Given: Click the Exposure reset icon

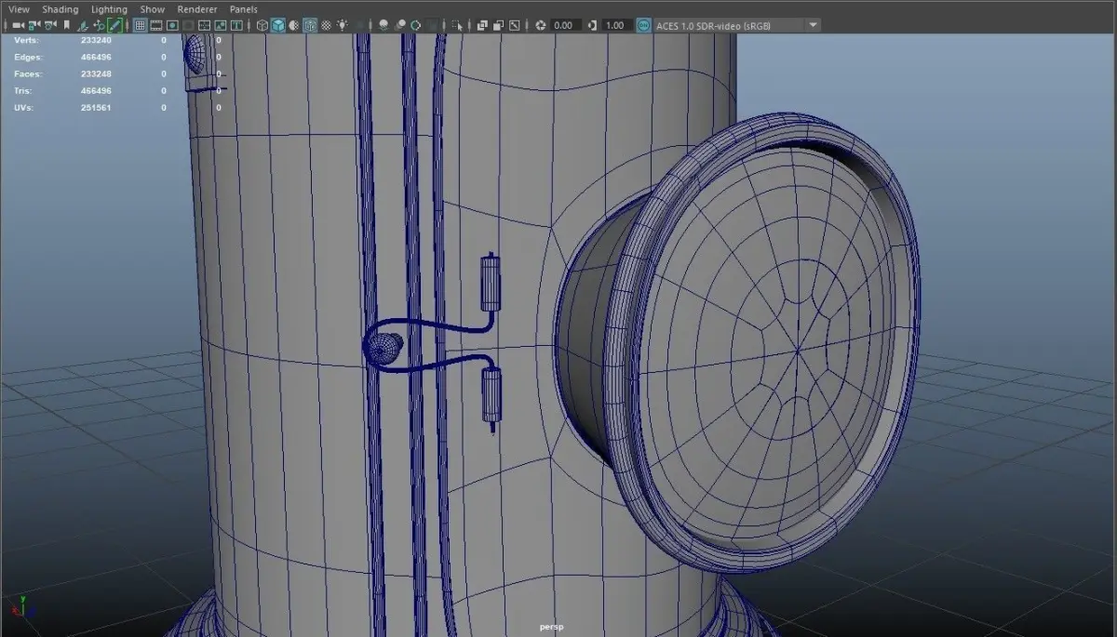Looking at the screenshot, I should point(539,25).
